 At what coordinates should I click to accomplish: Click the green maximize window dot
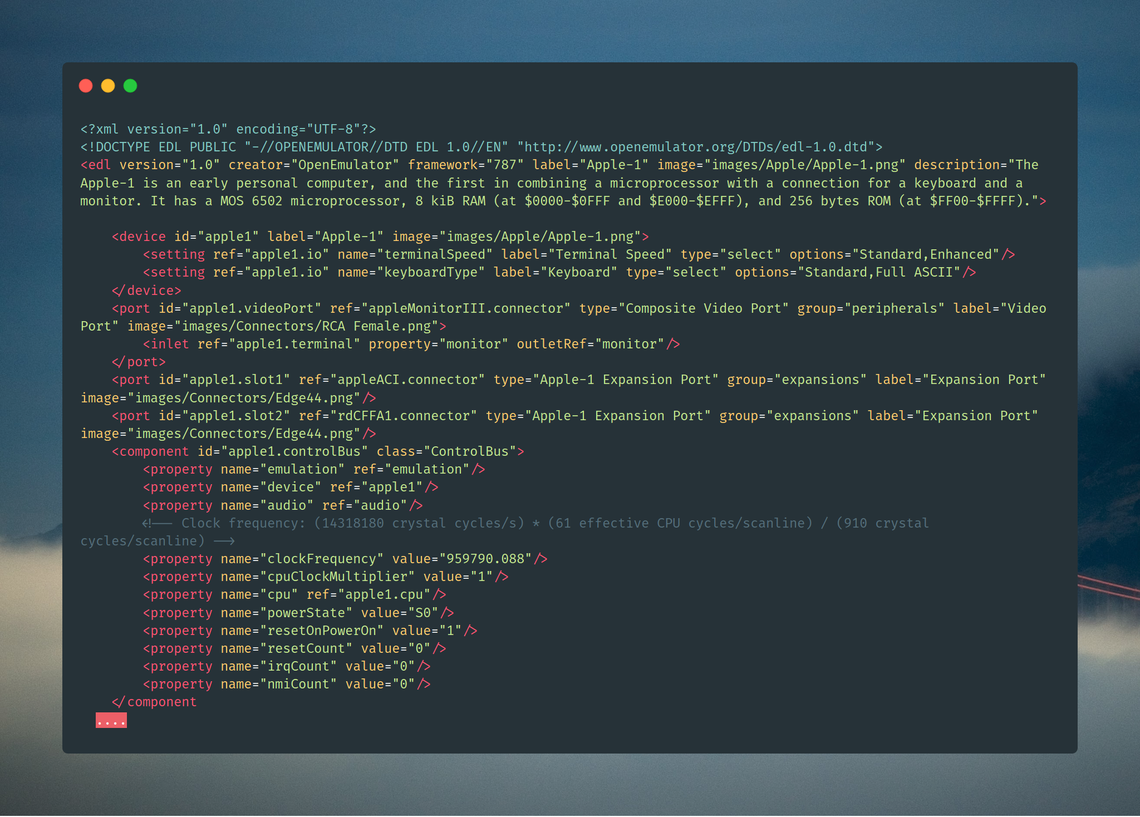130,86
